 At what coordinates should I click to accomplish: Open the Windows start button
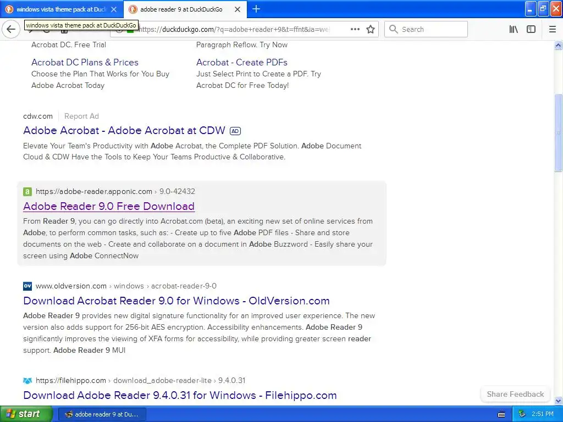click(x=26, y=414)
